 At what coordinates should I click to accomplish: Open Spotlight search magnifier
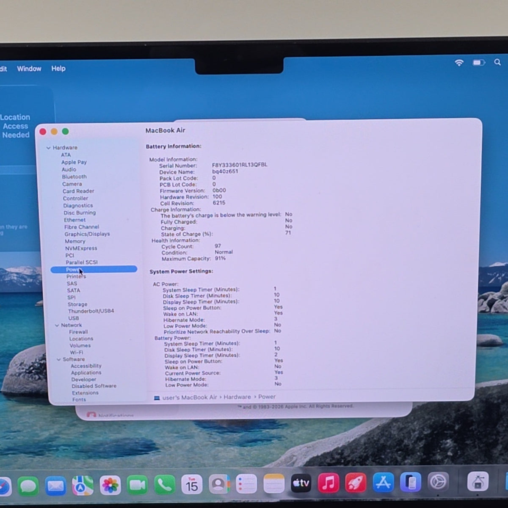pos(497,62)
